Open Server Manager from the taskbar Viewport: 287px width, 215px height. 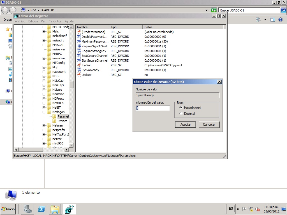click(27, 209)
